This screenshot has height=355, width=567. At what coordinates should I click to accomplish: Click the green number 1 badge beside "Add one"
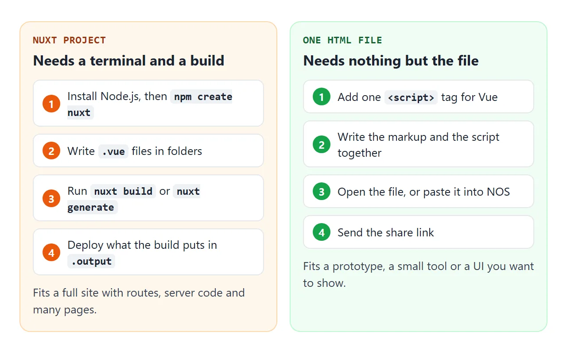pos(322,96)
